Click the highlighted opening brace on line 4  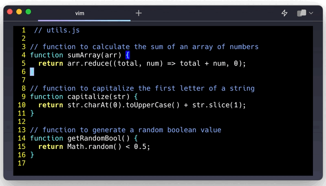pos(127,55)
